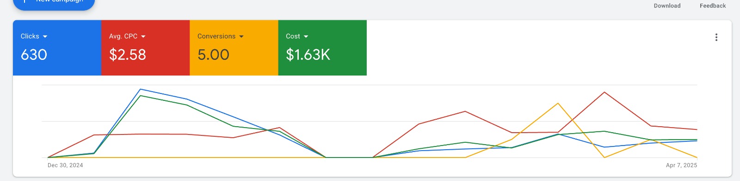Image resolution: width=740 pixels, height=181 pixels.
Task: Select the blue 630 clicks value
Action: (x=34, y=55)
